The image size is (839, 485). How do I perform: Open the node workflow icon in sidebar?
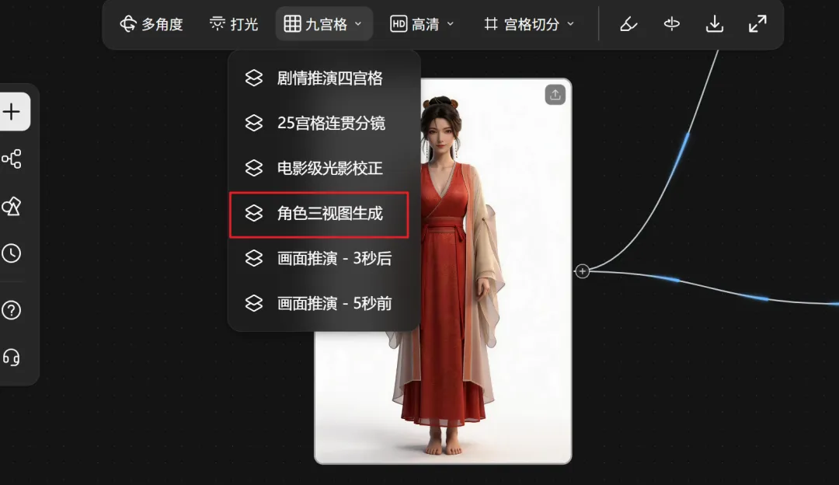click(11, 159)
